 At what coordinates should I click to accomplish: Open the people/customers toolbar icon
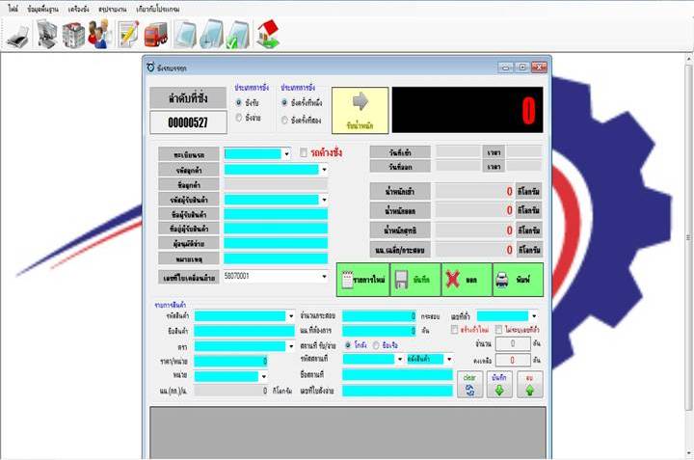pyautogui.click(x=100, y=34)
